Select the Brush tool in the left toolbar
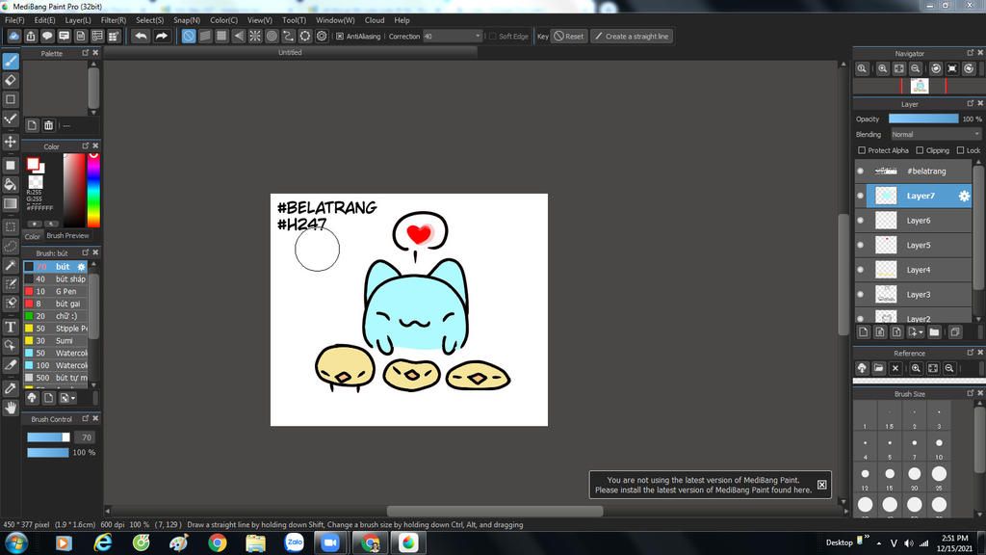This screenshot has height=555, width=986. (11, 61)
